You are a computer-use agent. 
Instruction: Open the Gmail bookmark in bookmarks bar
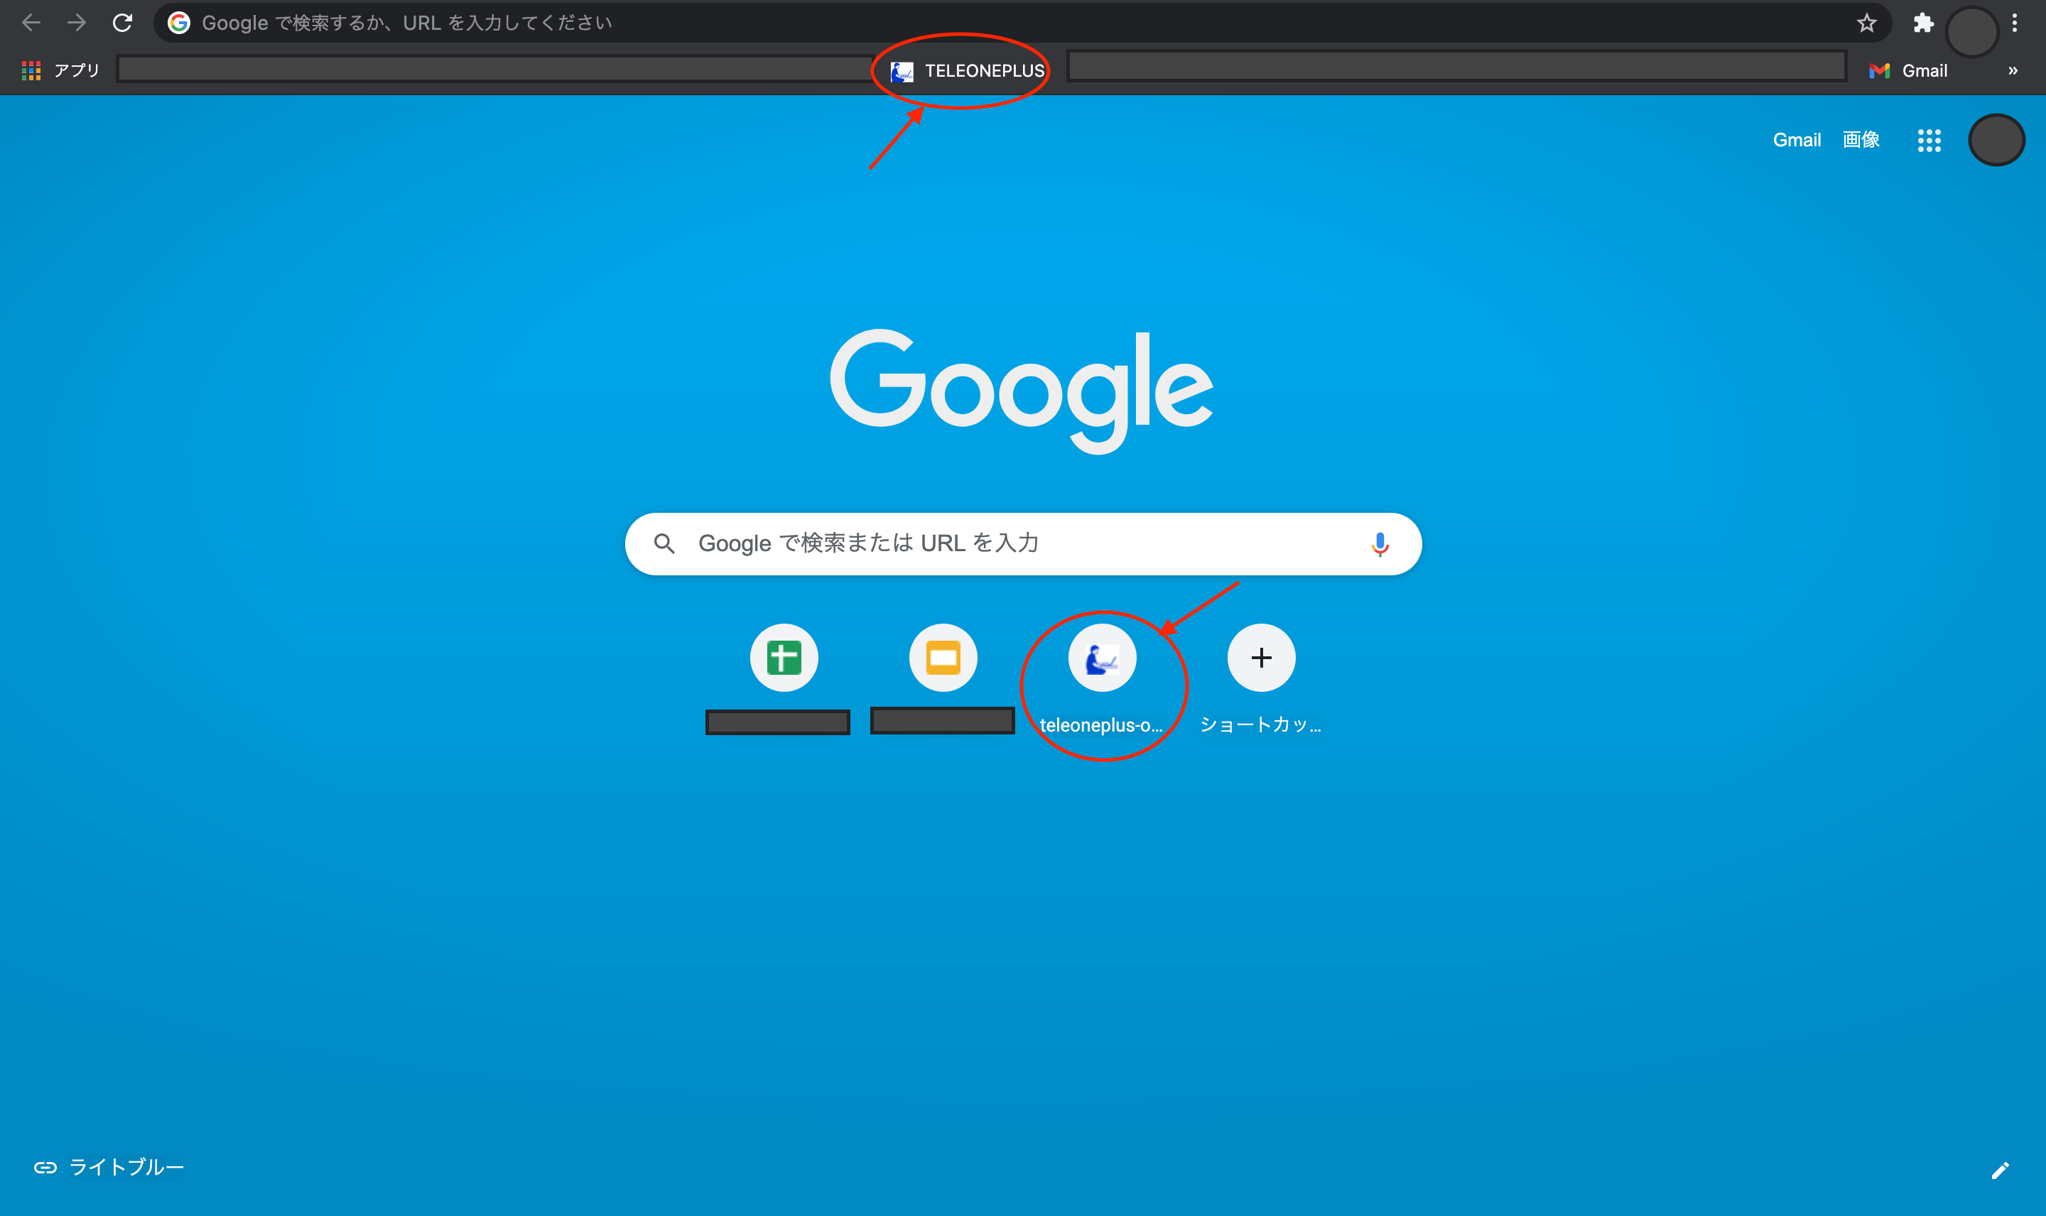click(x=1908, y=71)
